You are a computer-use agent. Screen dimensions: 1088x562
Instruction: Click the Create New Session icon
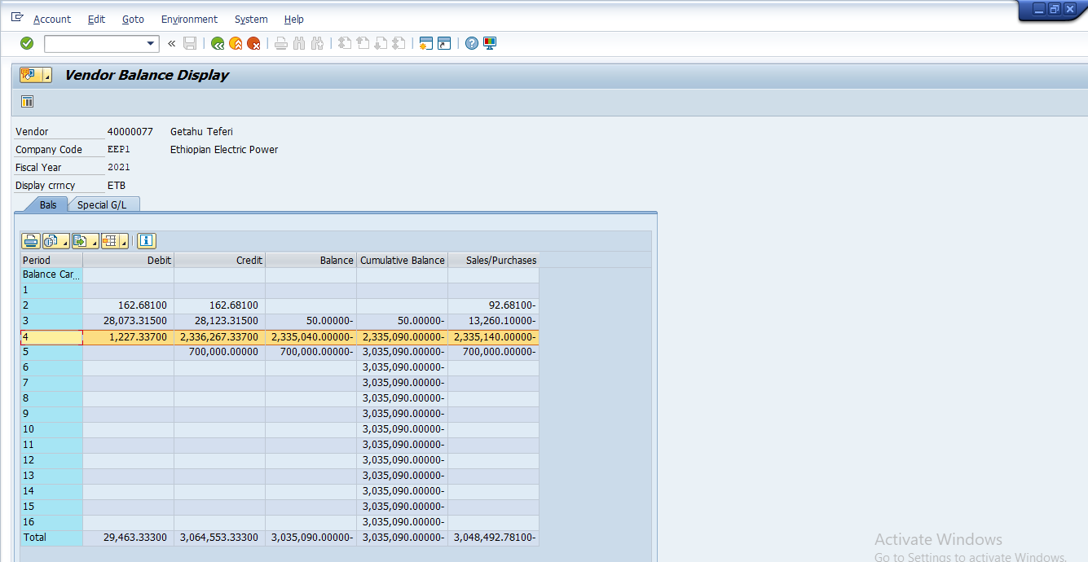click(x=425, y=43)
